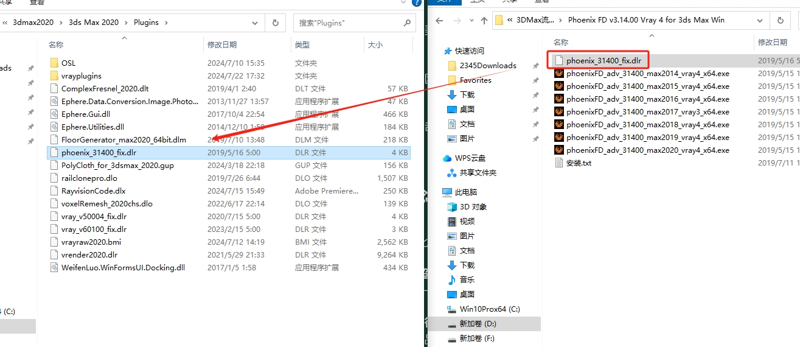Select phoenix_31400_fix.dlr in Plugins folder

point(229,152)
